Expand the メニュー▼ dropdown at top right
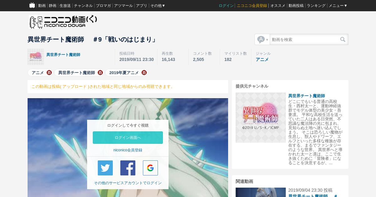 [x=338, y=6]
